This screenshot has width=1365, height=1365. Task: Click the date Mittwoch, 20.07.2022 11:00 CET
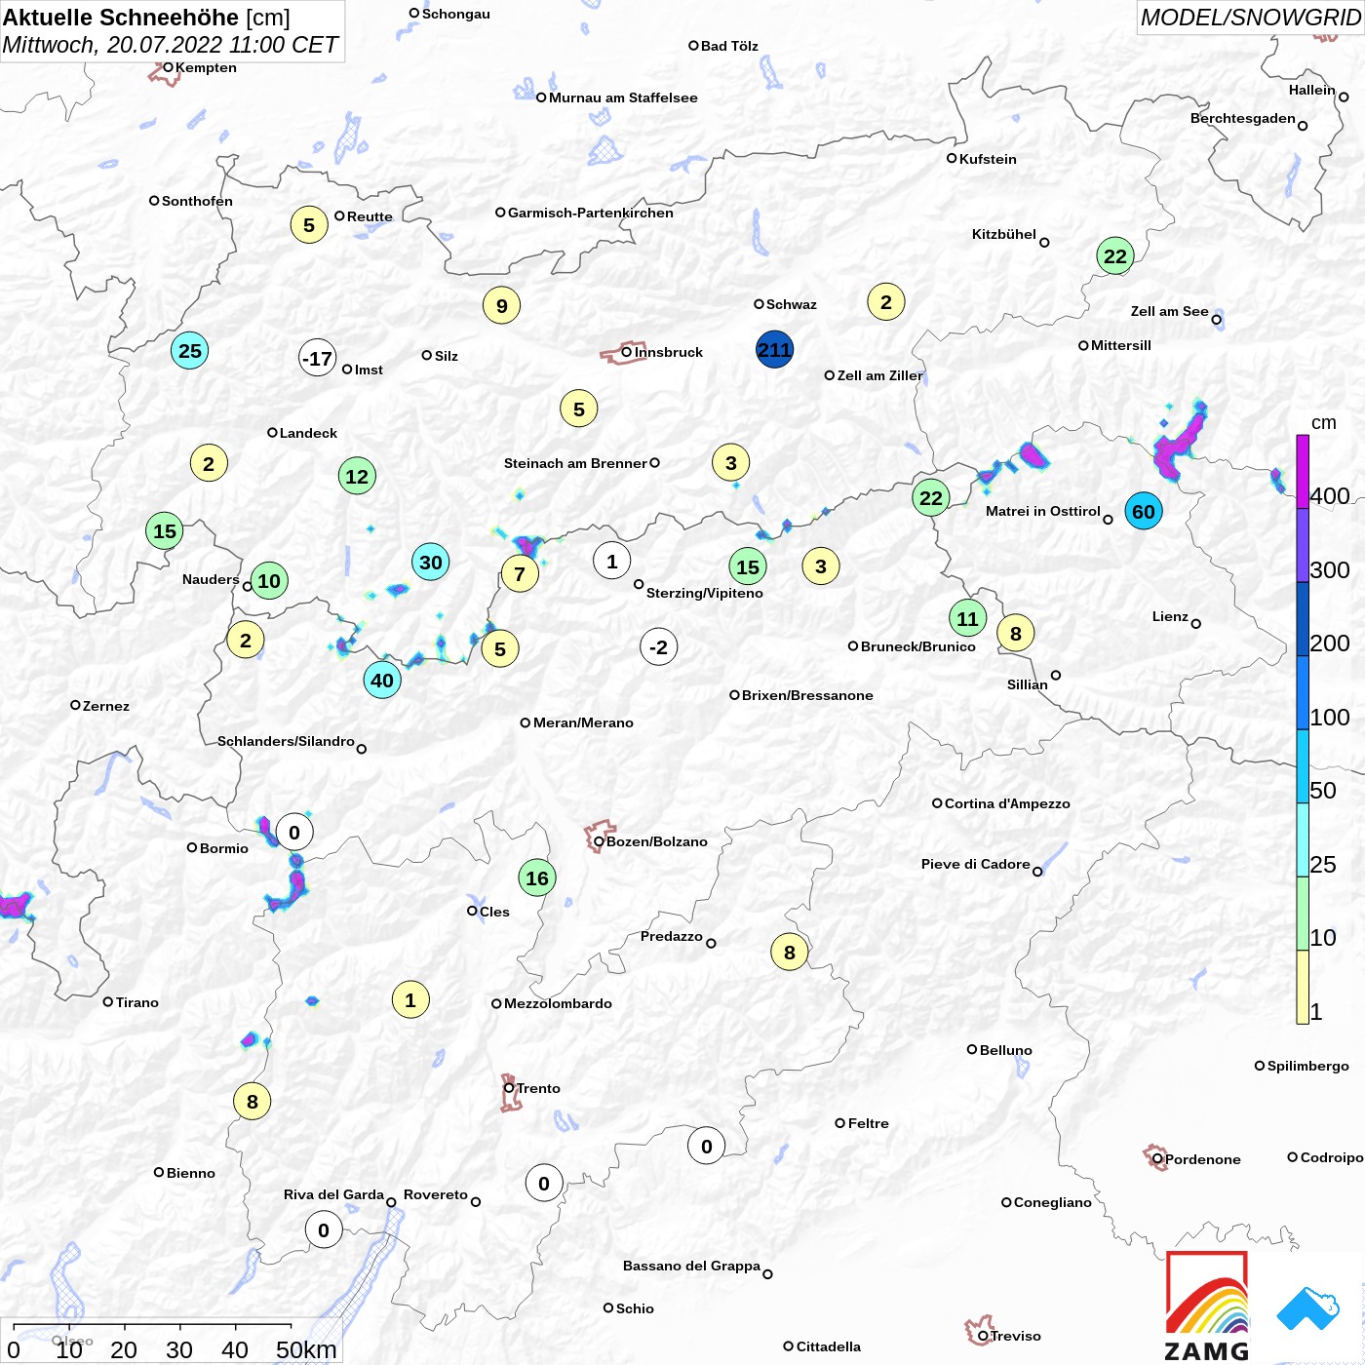(x=171, y=45)
